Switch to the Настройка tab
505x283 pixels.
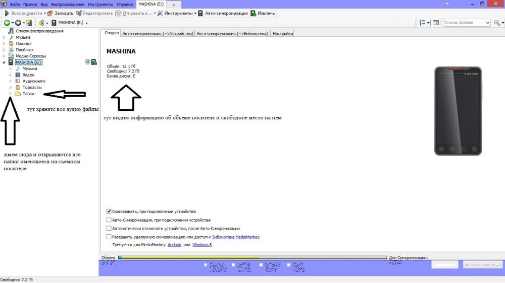tap(283, 33)
